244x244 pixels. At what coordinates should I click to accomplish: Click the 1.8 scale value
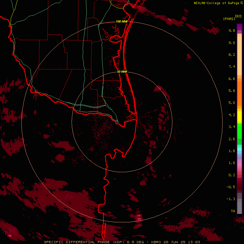232,151
